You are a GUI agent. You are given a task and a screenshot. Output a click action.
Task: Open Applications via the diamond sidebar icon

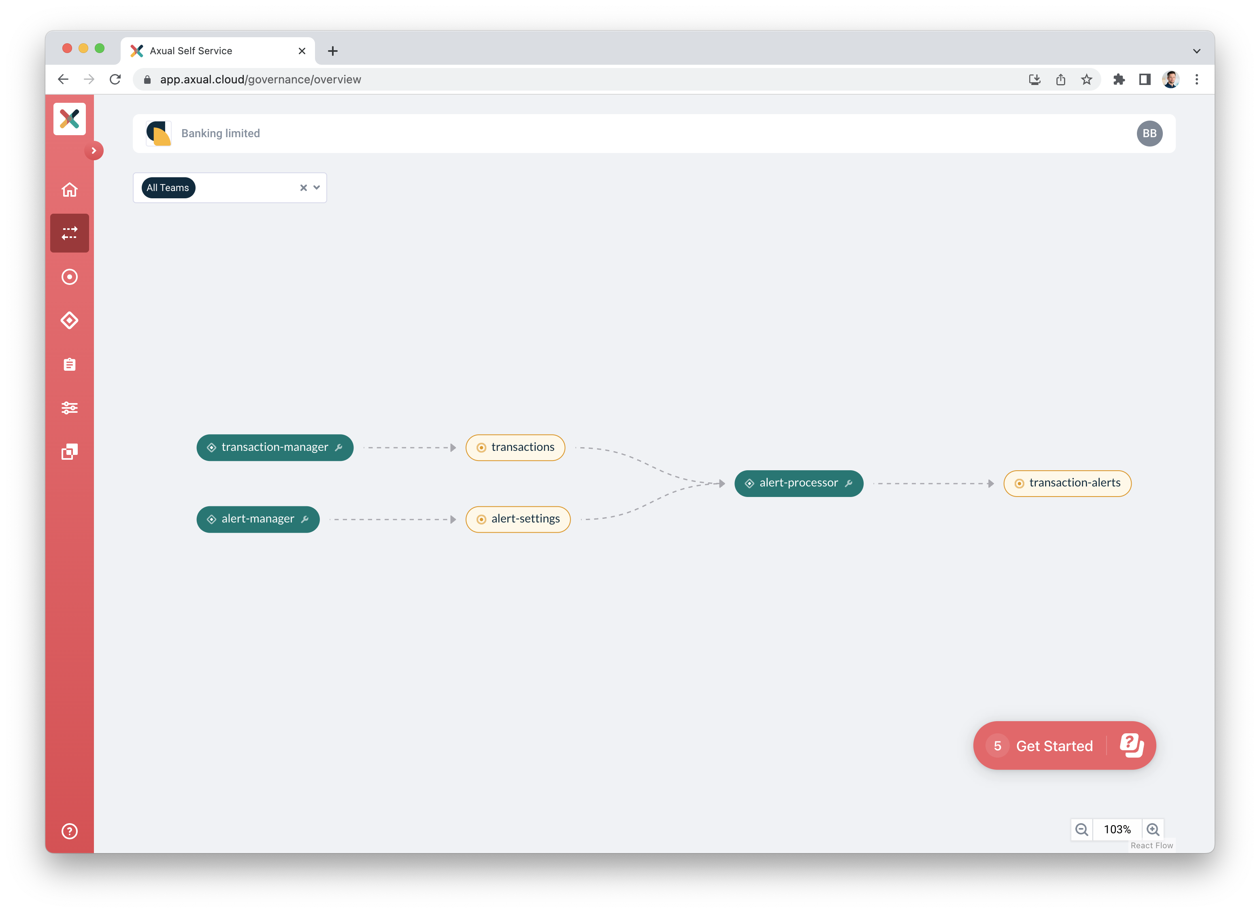pos(70,321)
